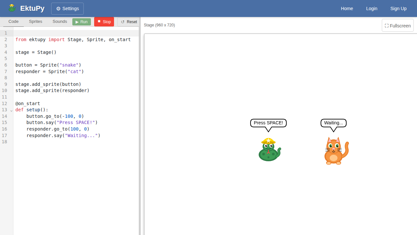Switch to the Sounds tab
Screen dimensions: 417x235
60,22
